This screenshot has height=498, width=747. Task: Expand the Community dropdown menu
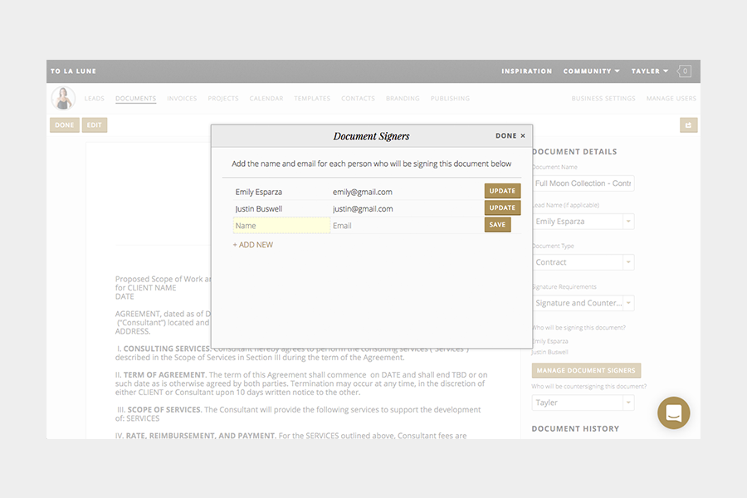click(x=591, y=71)
